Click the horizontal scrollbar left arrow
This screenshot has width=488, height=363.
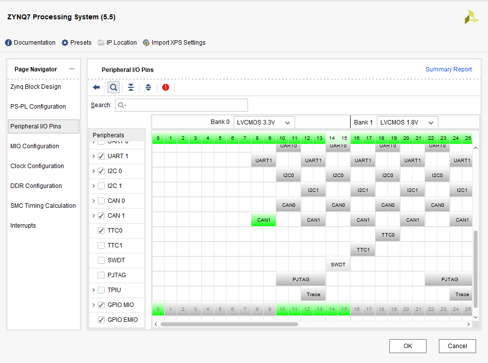point(156,324)
